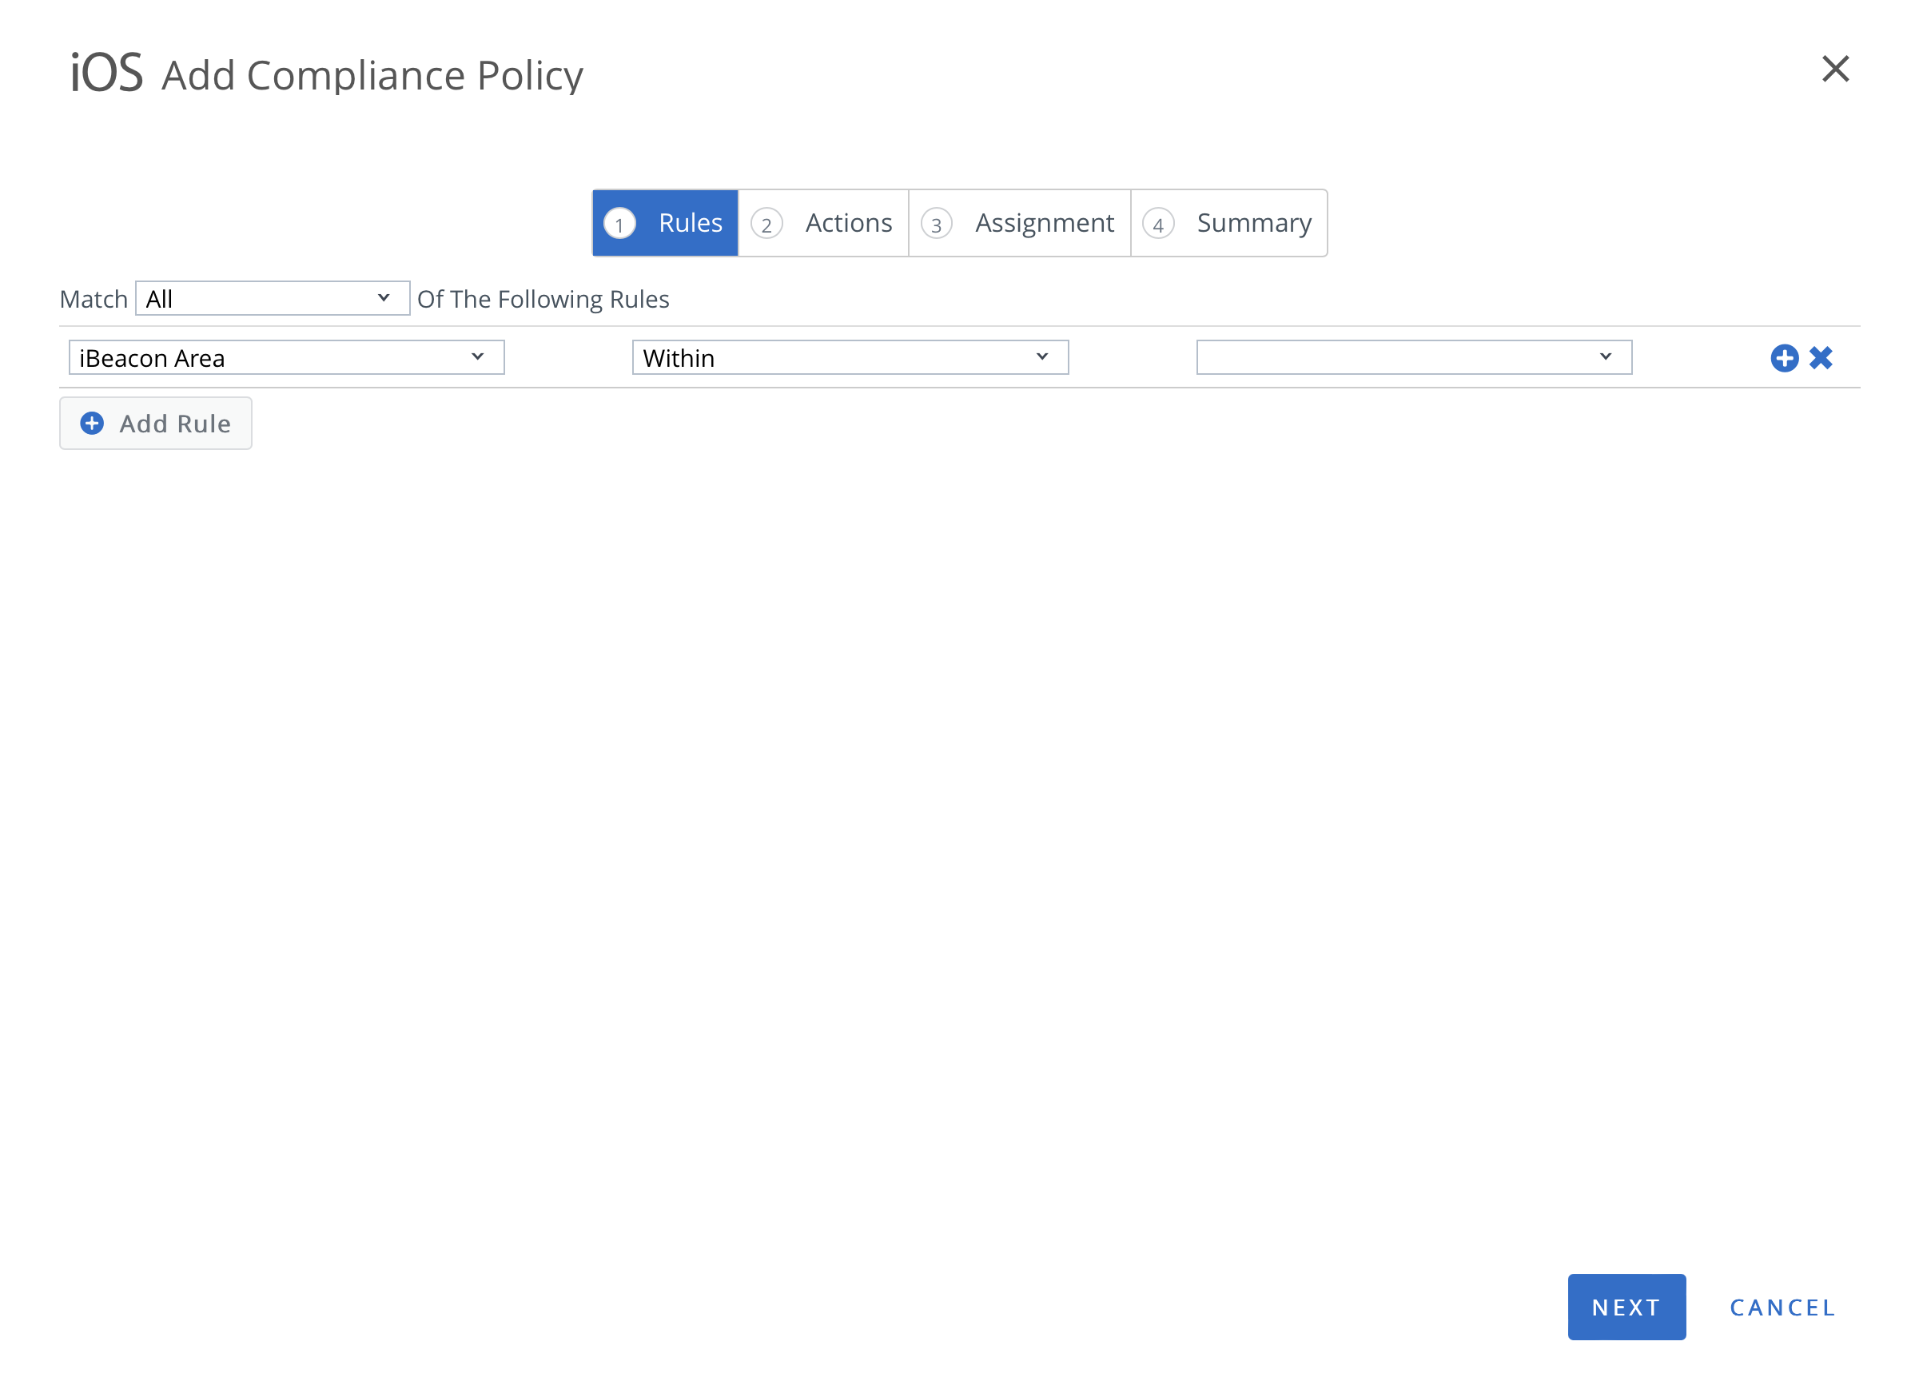Go to the Rules step tab
Image resolution: width=1919 pixels, height=1393 pixels.
click(x=665, y=222)
